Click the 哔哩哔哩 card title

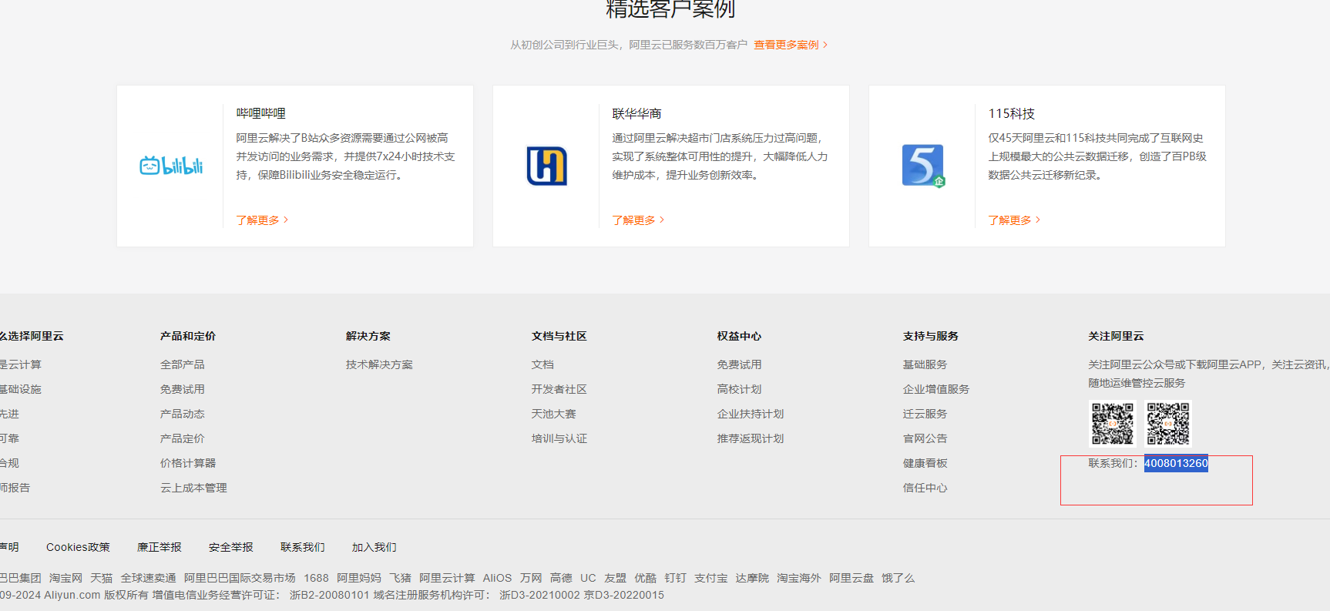[x=260, y=113]
